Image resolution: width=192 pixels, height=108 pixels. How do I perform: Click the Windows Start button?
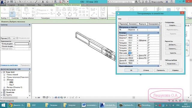pos(3,105)
